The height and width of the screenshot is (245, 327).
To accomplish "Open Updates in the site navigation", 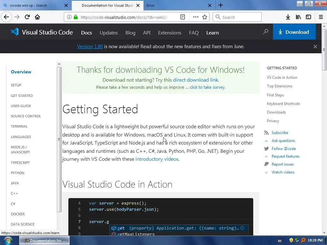I will [109, 33].
